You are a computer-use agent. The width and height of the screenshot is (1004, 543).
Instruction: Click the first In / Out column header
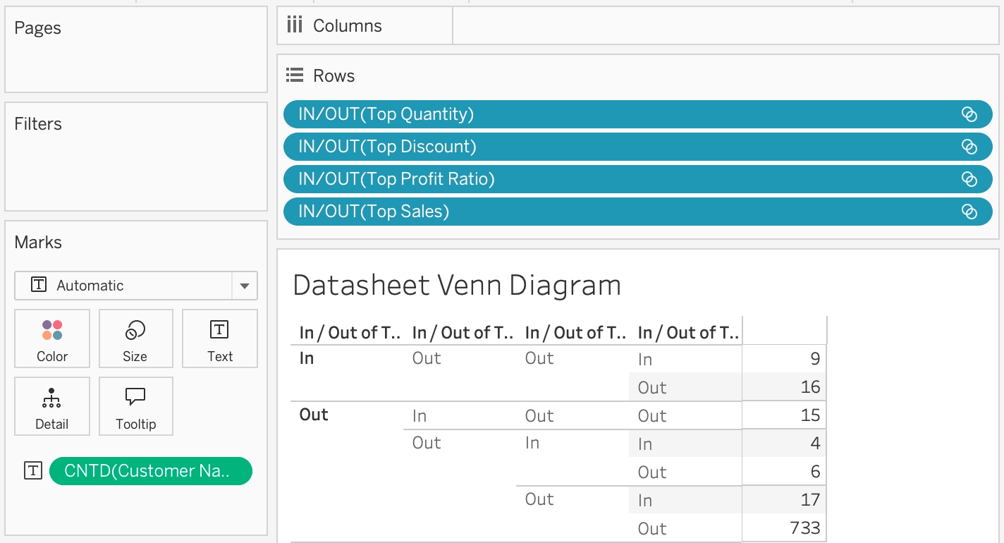click(x=350, y=332)
